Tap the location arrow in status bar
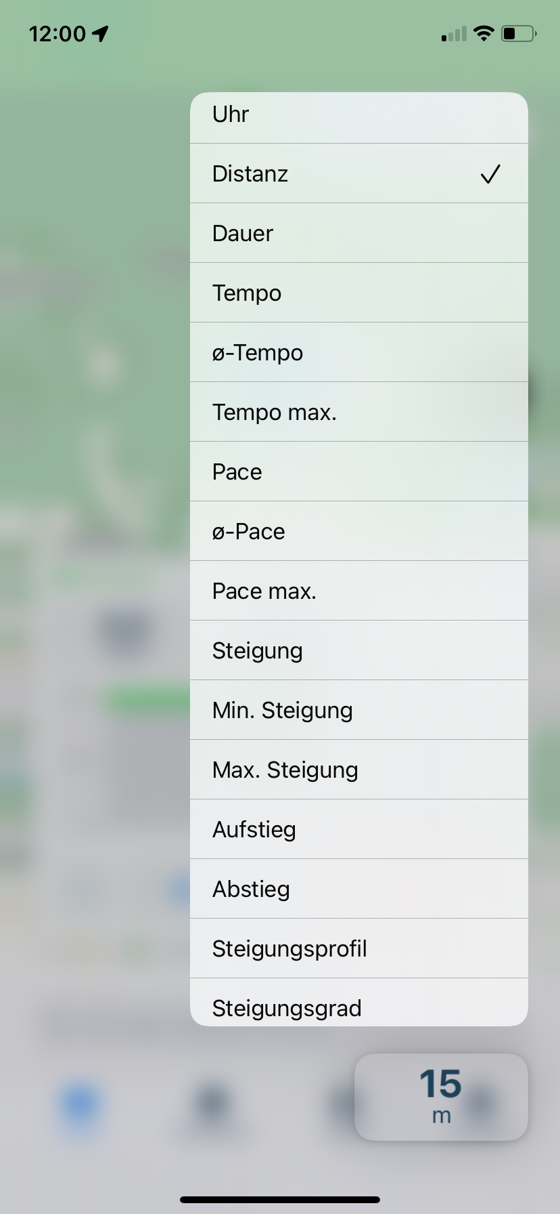Image resolution: width=560 pixels, height=1214 pixels. [x=101, y=33]
